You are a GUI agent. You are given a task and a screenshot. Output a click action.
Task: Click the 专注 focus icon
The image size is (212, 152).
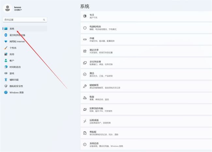pyautogui.click(x=85, y=16)
